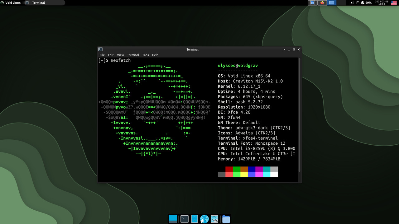
Task: Click the terminal's vertical scrollbar
Action: pos(300,115)
